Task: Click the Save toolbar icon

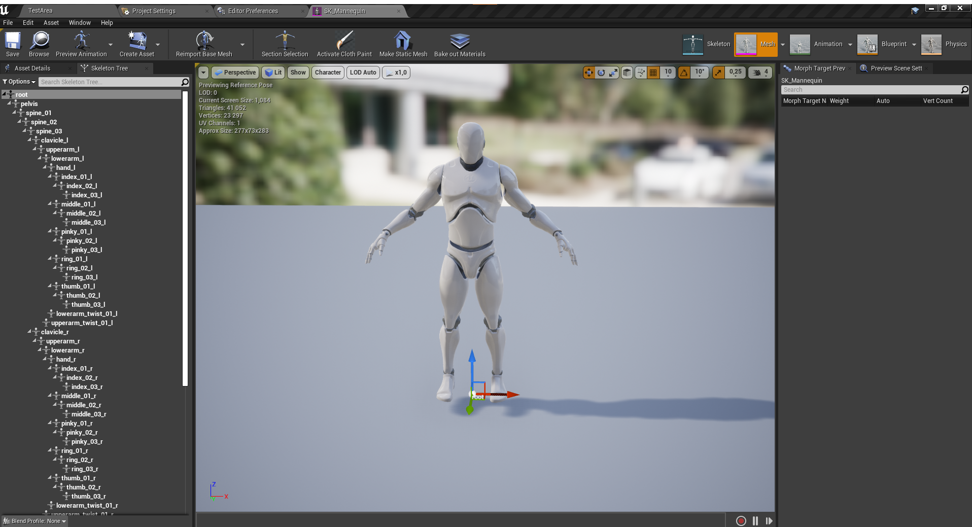Action: (x=13, y=44)
